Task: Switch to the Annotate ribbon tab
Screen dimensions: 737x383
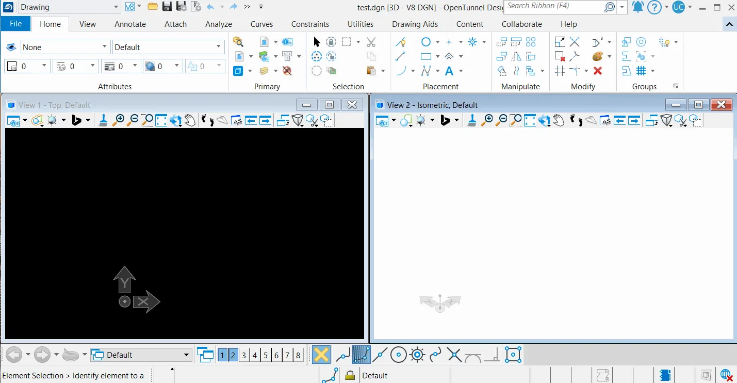Action: (x=130, y=24)
